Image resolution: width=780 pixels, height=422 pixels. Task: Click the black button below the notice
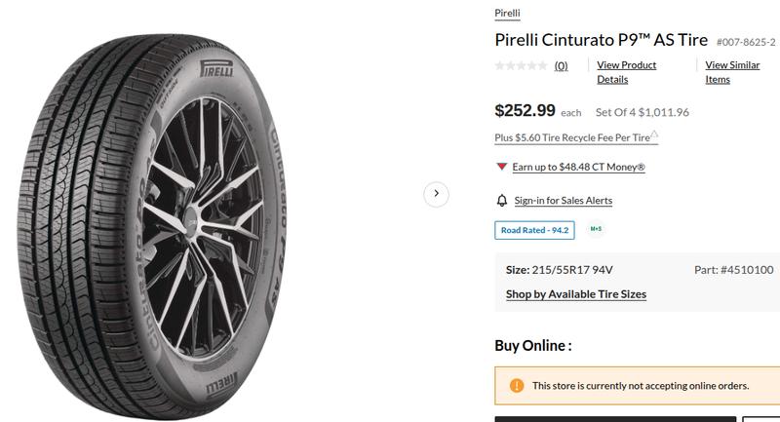pos(614,419)
